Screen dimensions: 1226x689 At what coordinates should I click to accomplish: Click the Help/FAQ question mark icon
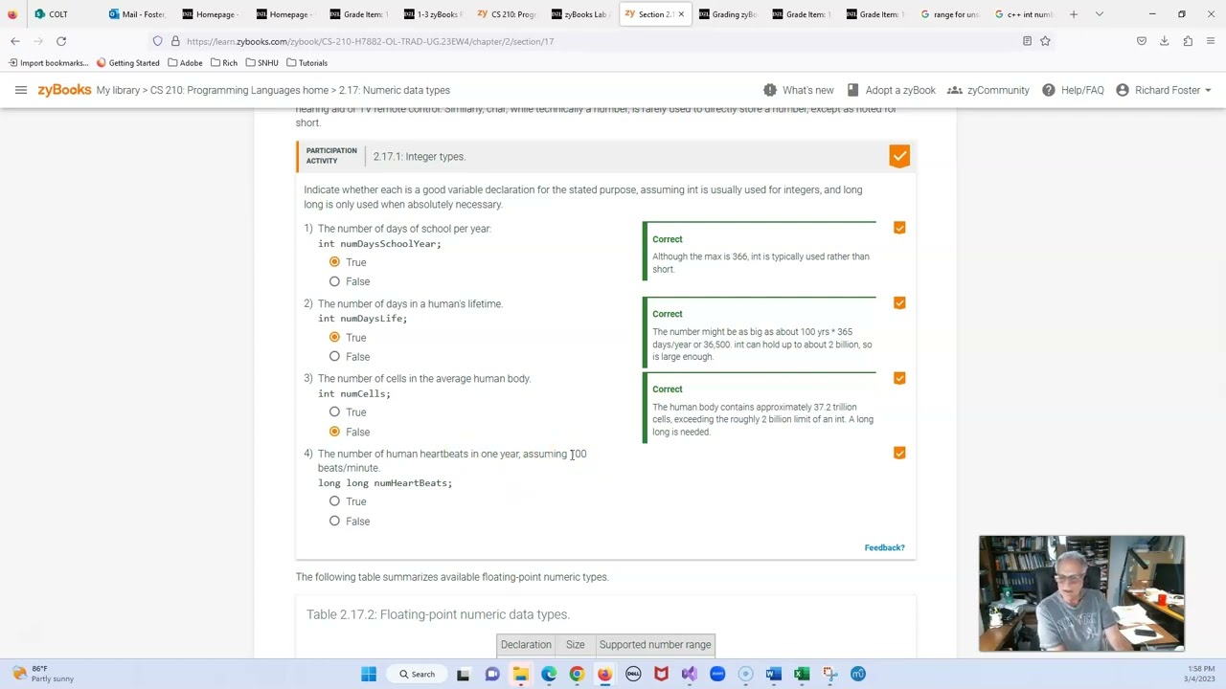[1049, 90]
